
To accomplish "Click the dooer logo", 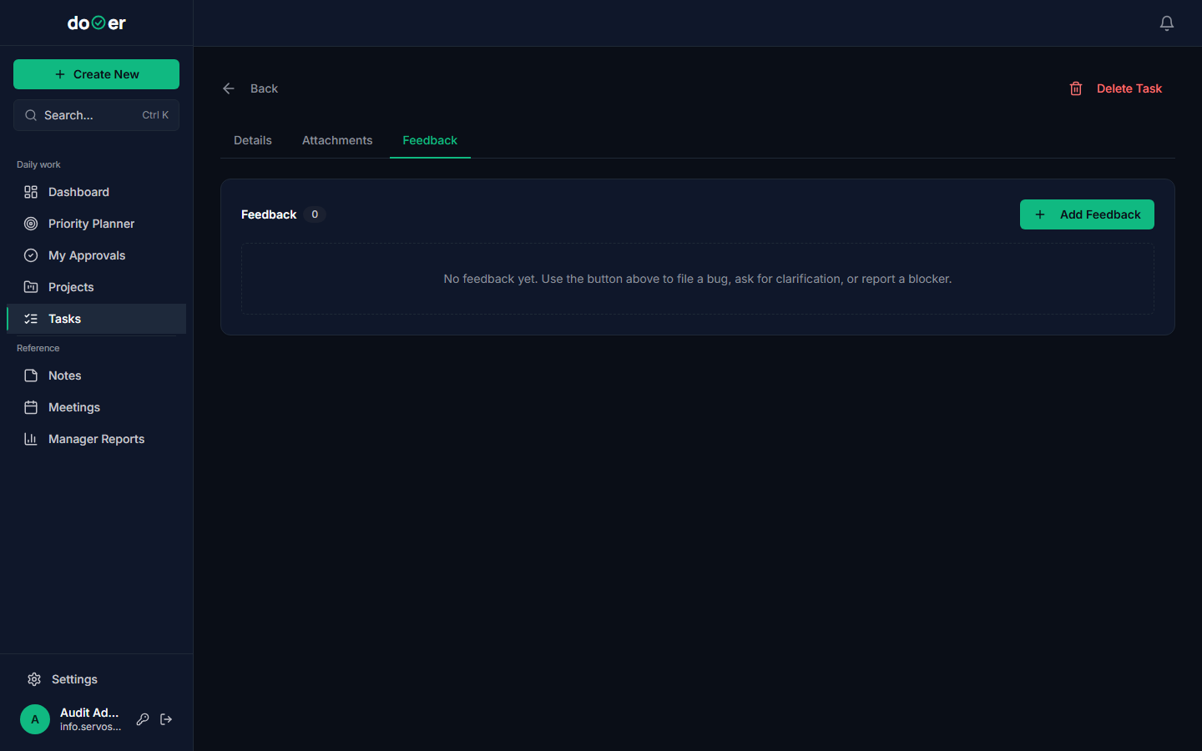I will [x=97, y=23].
